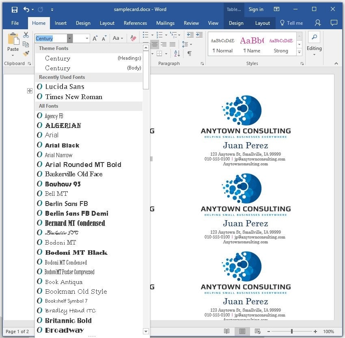Select Times New Roman font

[x=89, y=97]
